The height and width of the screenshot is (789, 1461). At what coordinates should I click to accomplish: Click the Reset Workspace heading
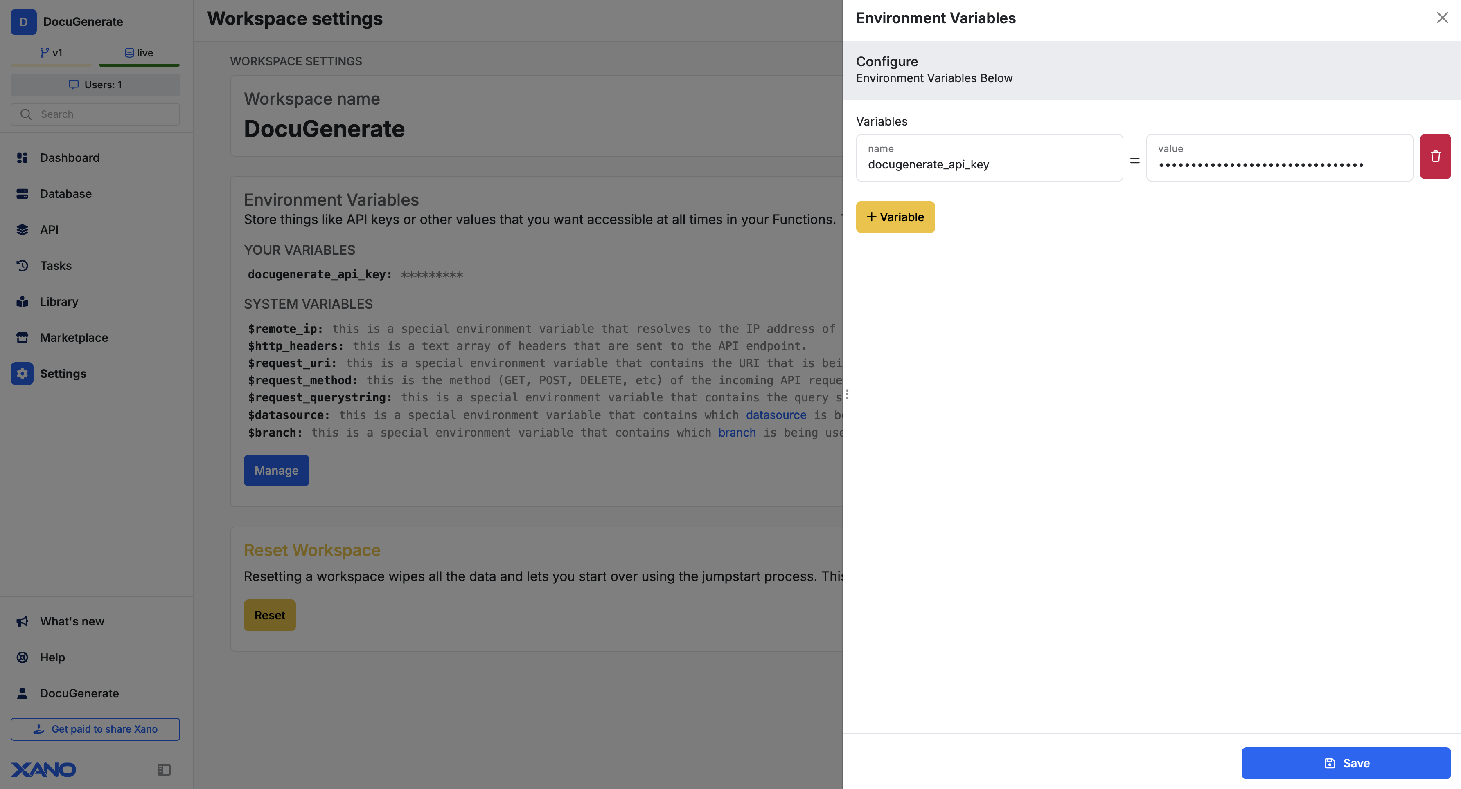[312, 550]
